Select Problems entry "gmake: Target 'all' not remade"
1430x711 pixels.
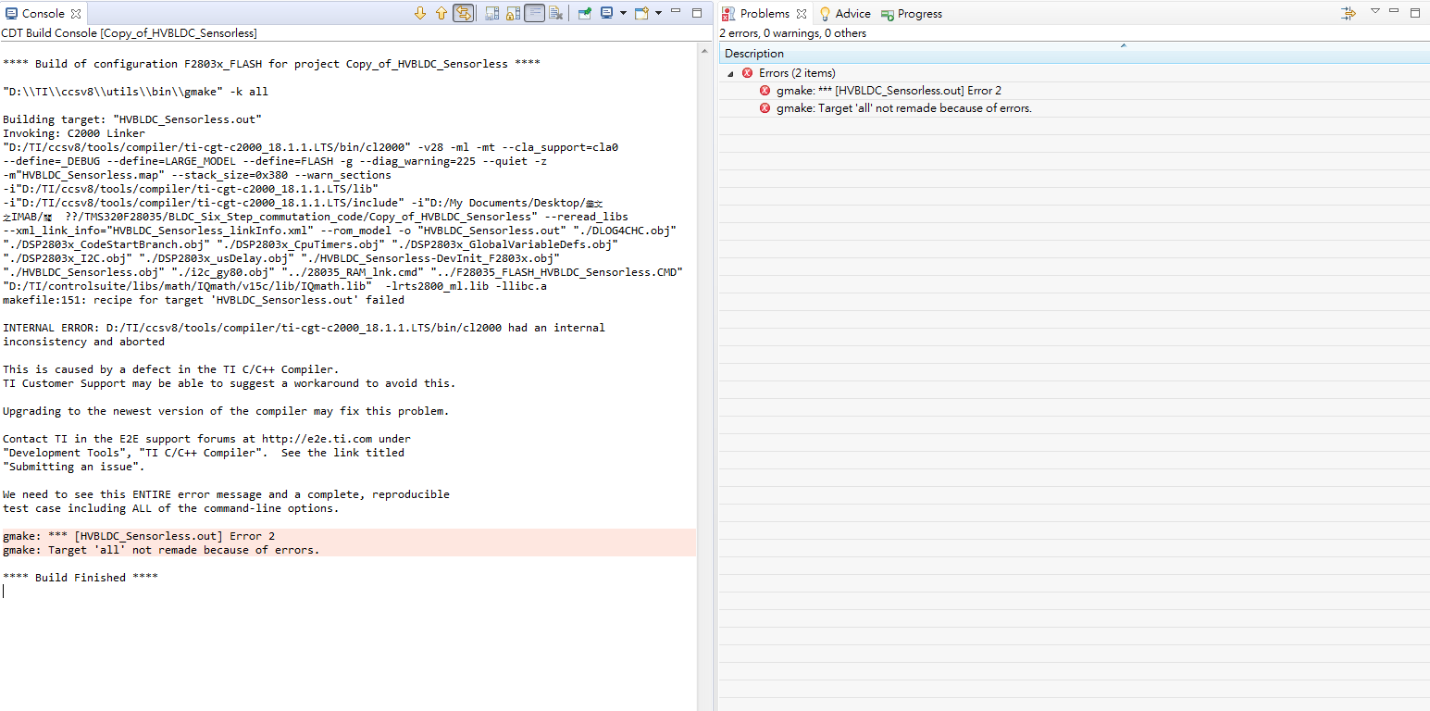[x=1075, y=108]
